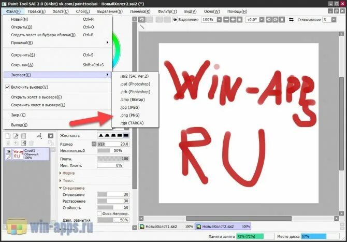This screenshot has height=242, width=347.
Task: Export as .psd (Photoshop)
Action: click(136, 84)
